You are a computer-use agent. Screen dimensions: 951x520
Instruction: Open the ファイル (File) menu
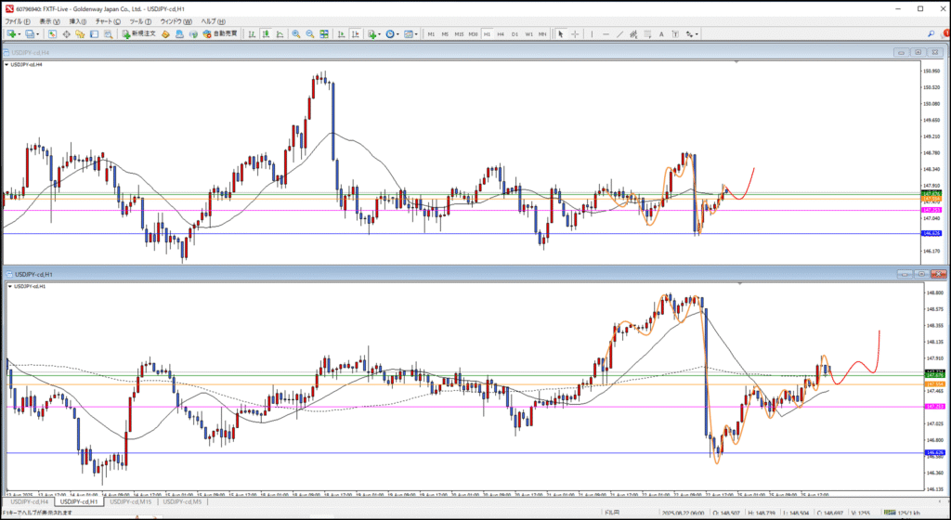(19, 21)
